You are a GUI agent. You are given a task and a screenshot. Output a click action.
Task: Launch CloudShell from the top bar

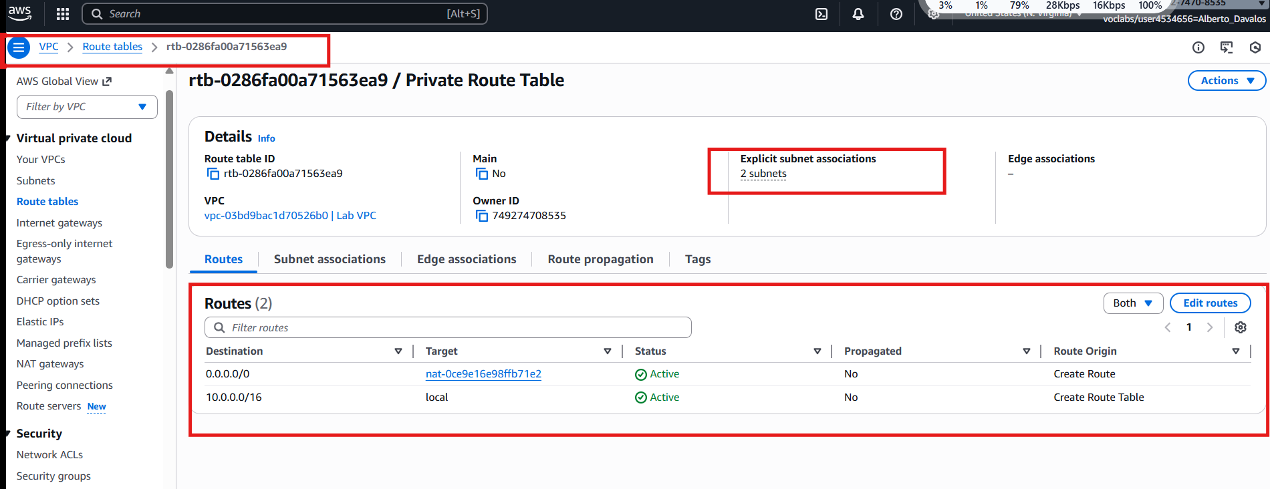tap(821, 14)
